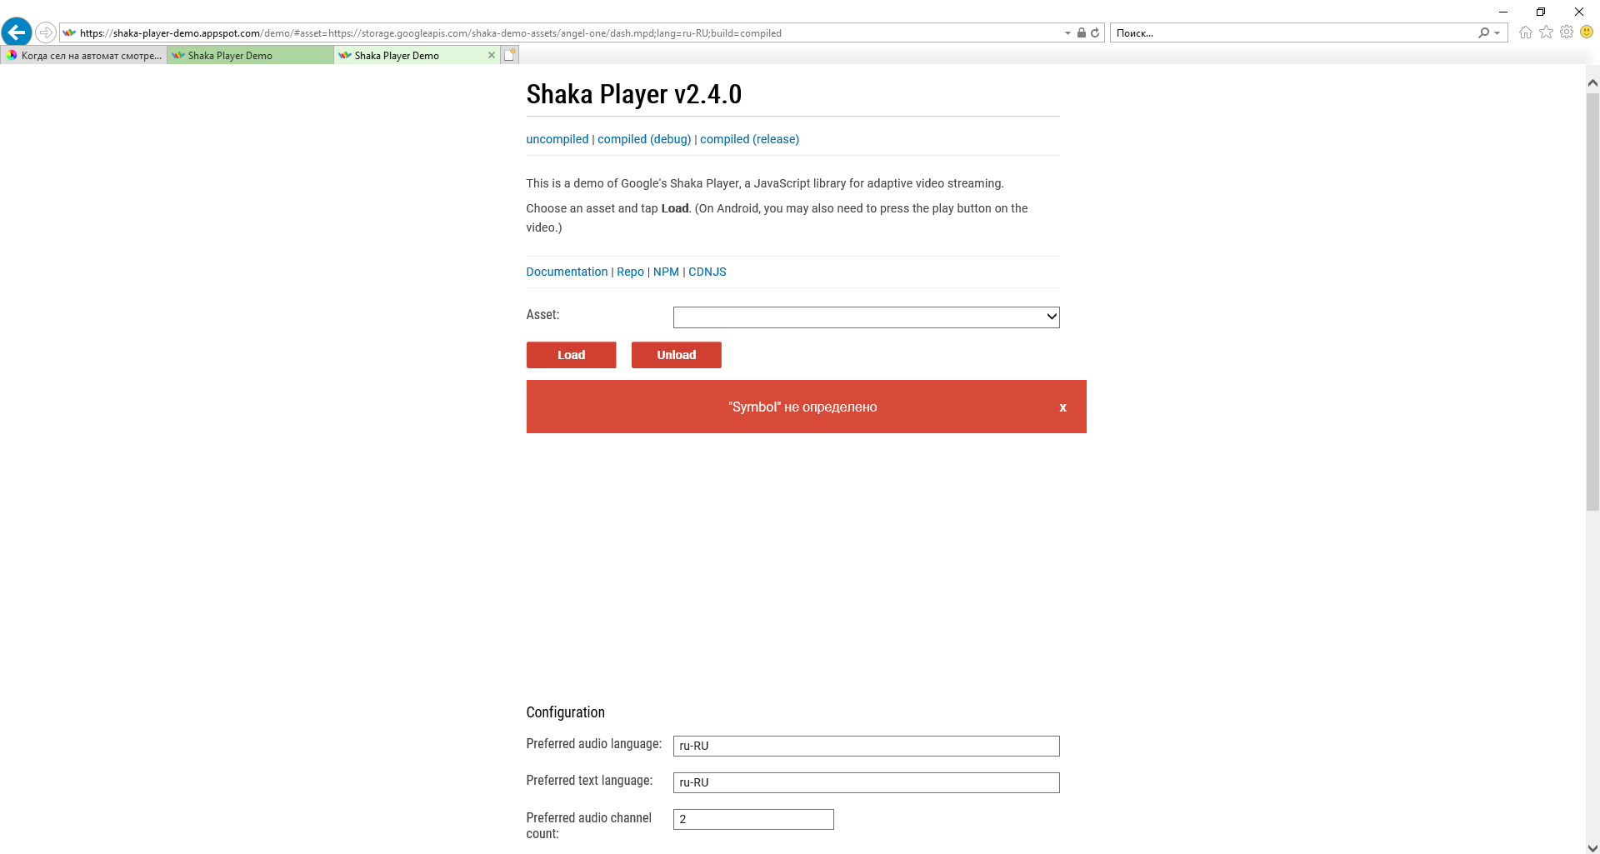The height and width of the screenshot is (854, 1600).
Task: Expand the address bar history dropdown
Action: click(1067, 33)
